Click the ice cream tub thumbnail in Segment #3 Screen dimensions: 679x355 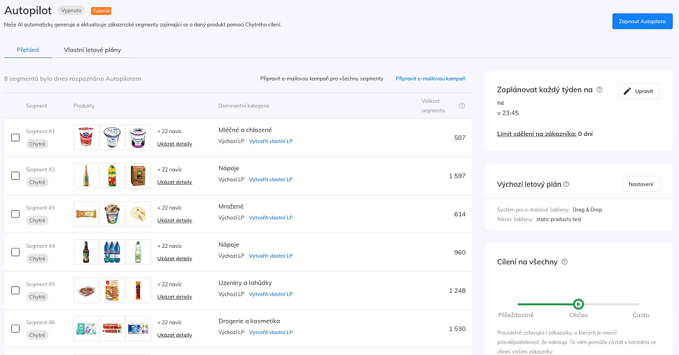(x=112, y=214)
